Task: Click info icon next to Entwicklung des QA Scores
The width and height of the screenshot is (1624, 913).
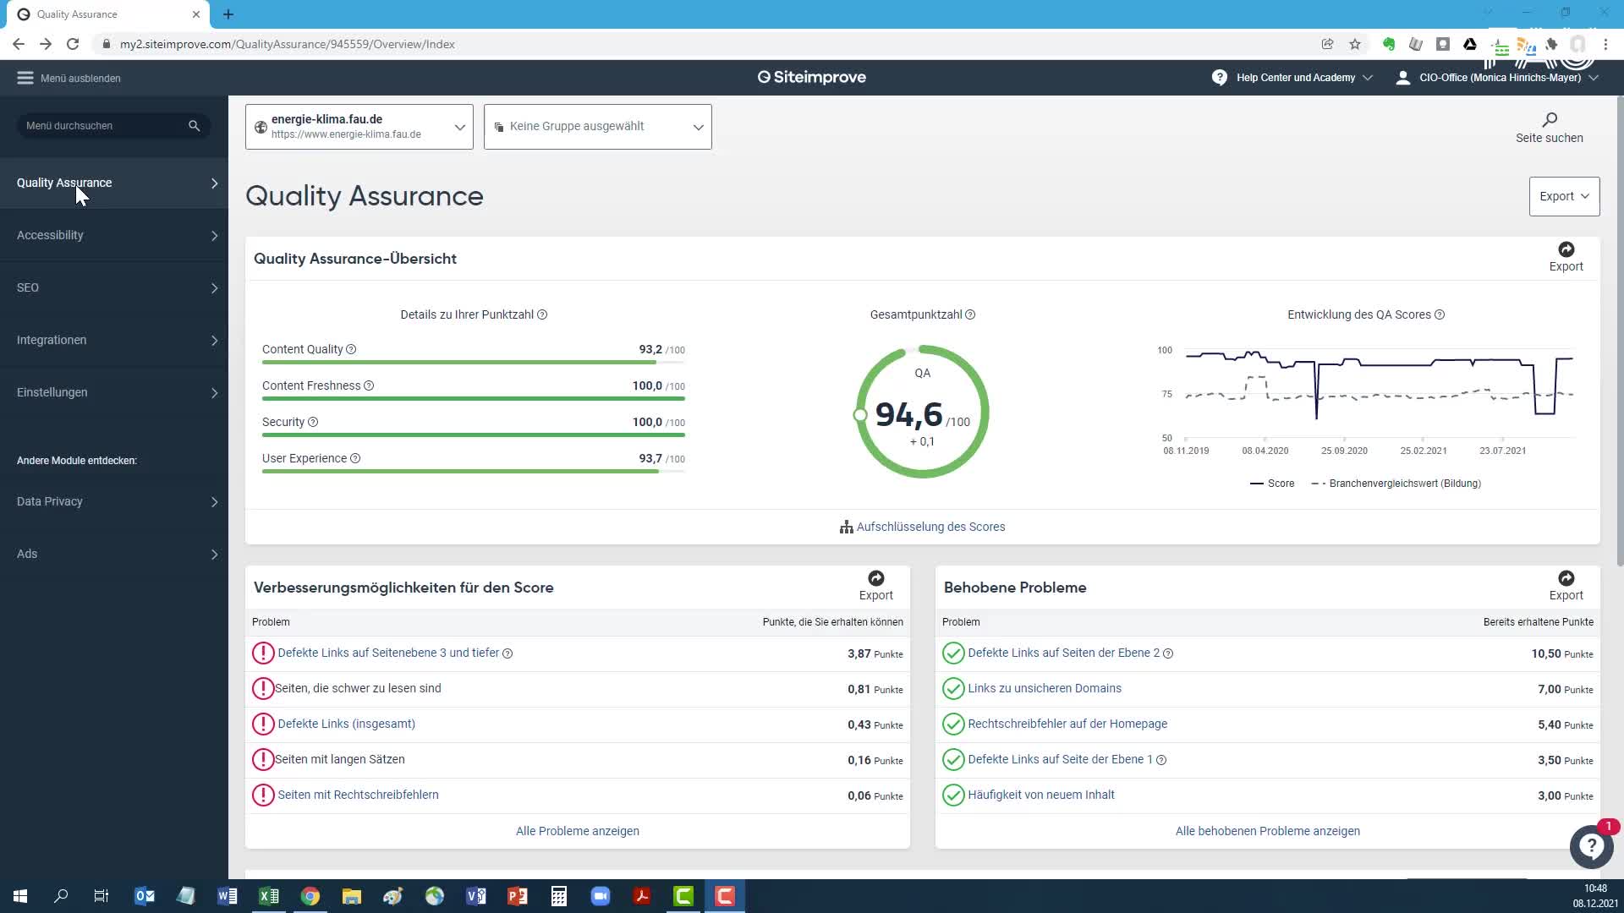Action: click(1440, 314)
